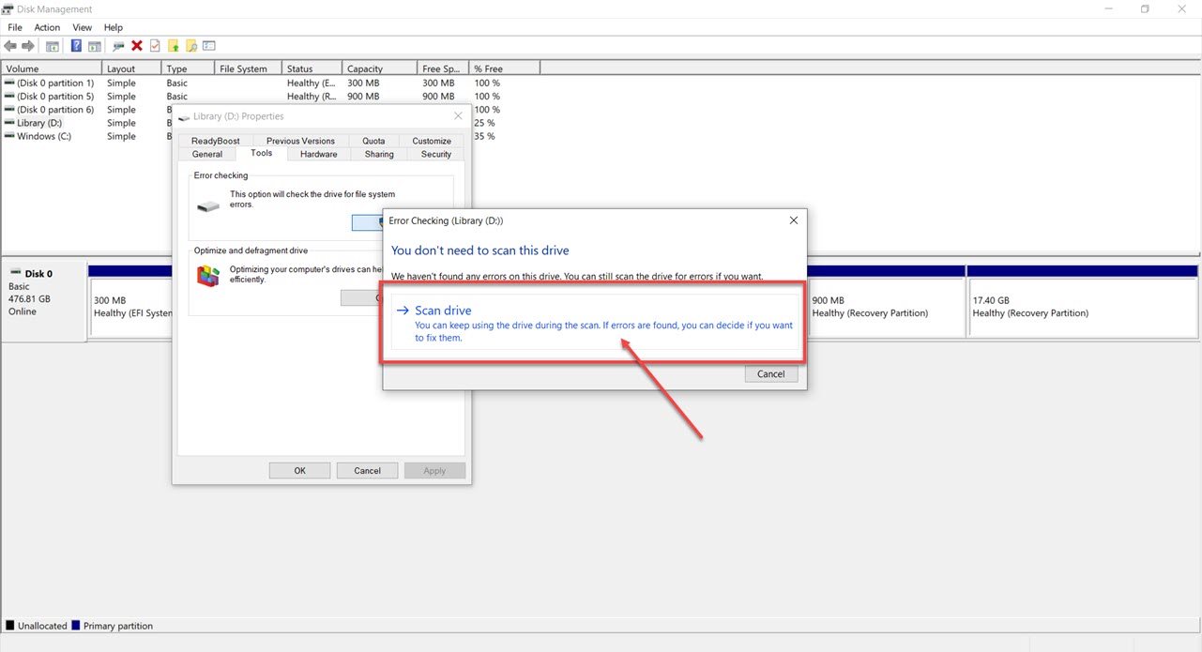This screenshot has height=652, width=1202.
Task: Cancel the Error Checking dialog
Action: click(770, 373)
